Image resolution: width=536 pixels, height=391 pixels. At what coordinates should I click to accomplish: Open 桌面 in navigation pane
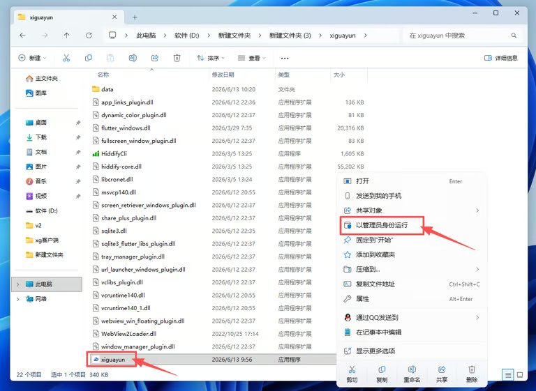(x=36, y=122)
